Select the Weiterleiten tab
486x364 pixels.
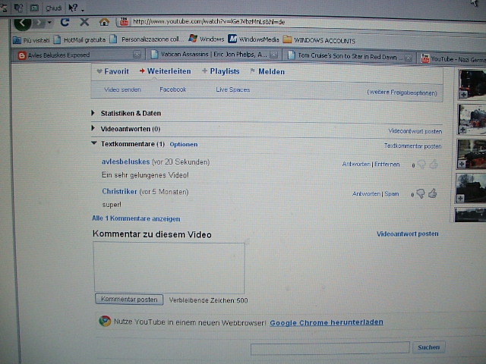pyautogui.click(x=166, y=71)
